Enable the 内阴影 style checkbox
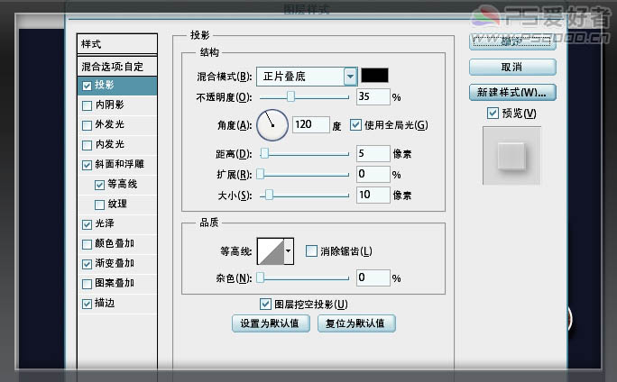 tap(87, 105)
